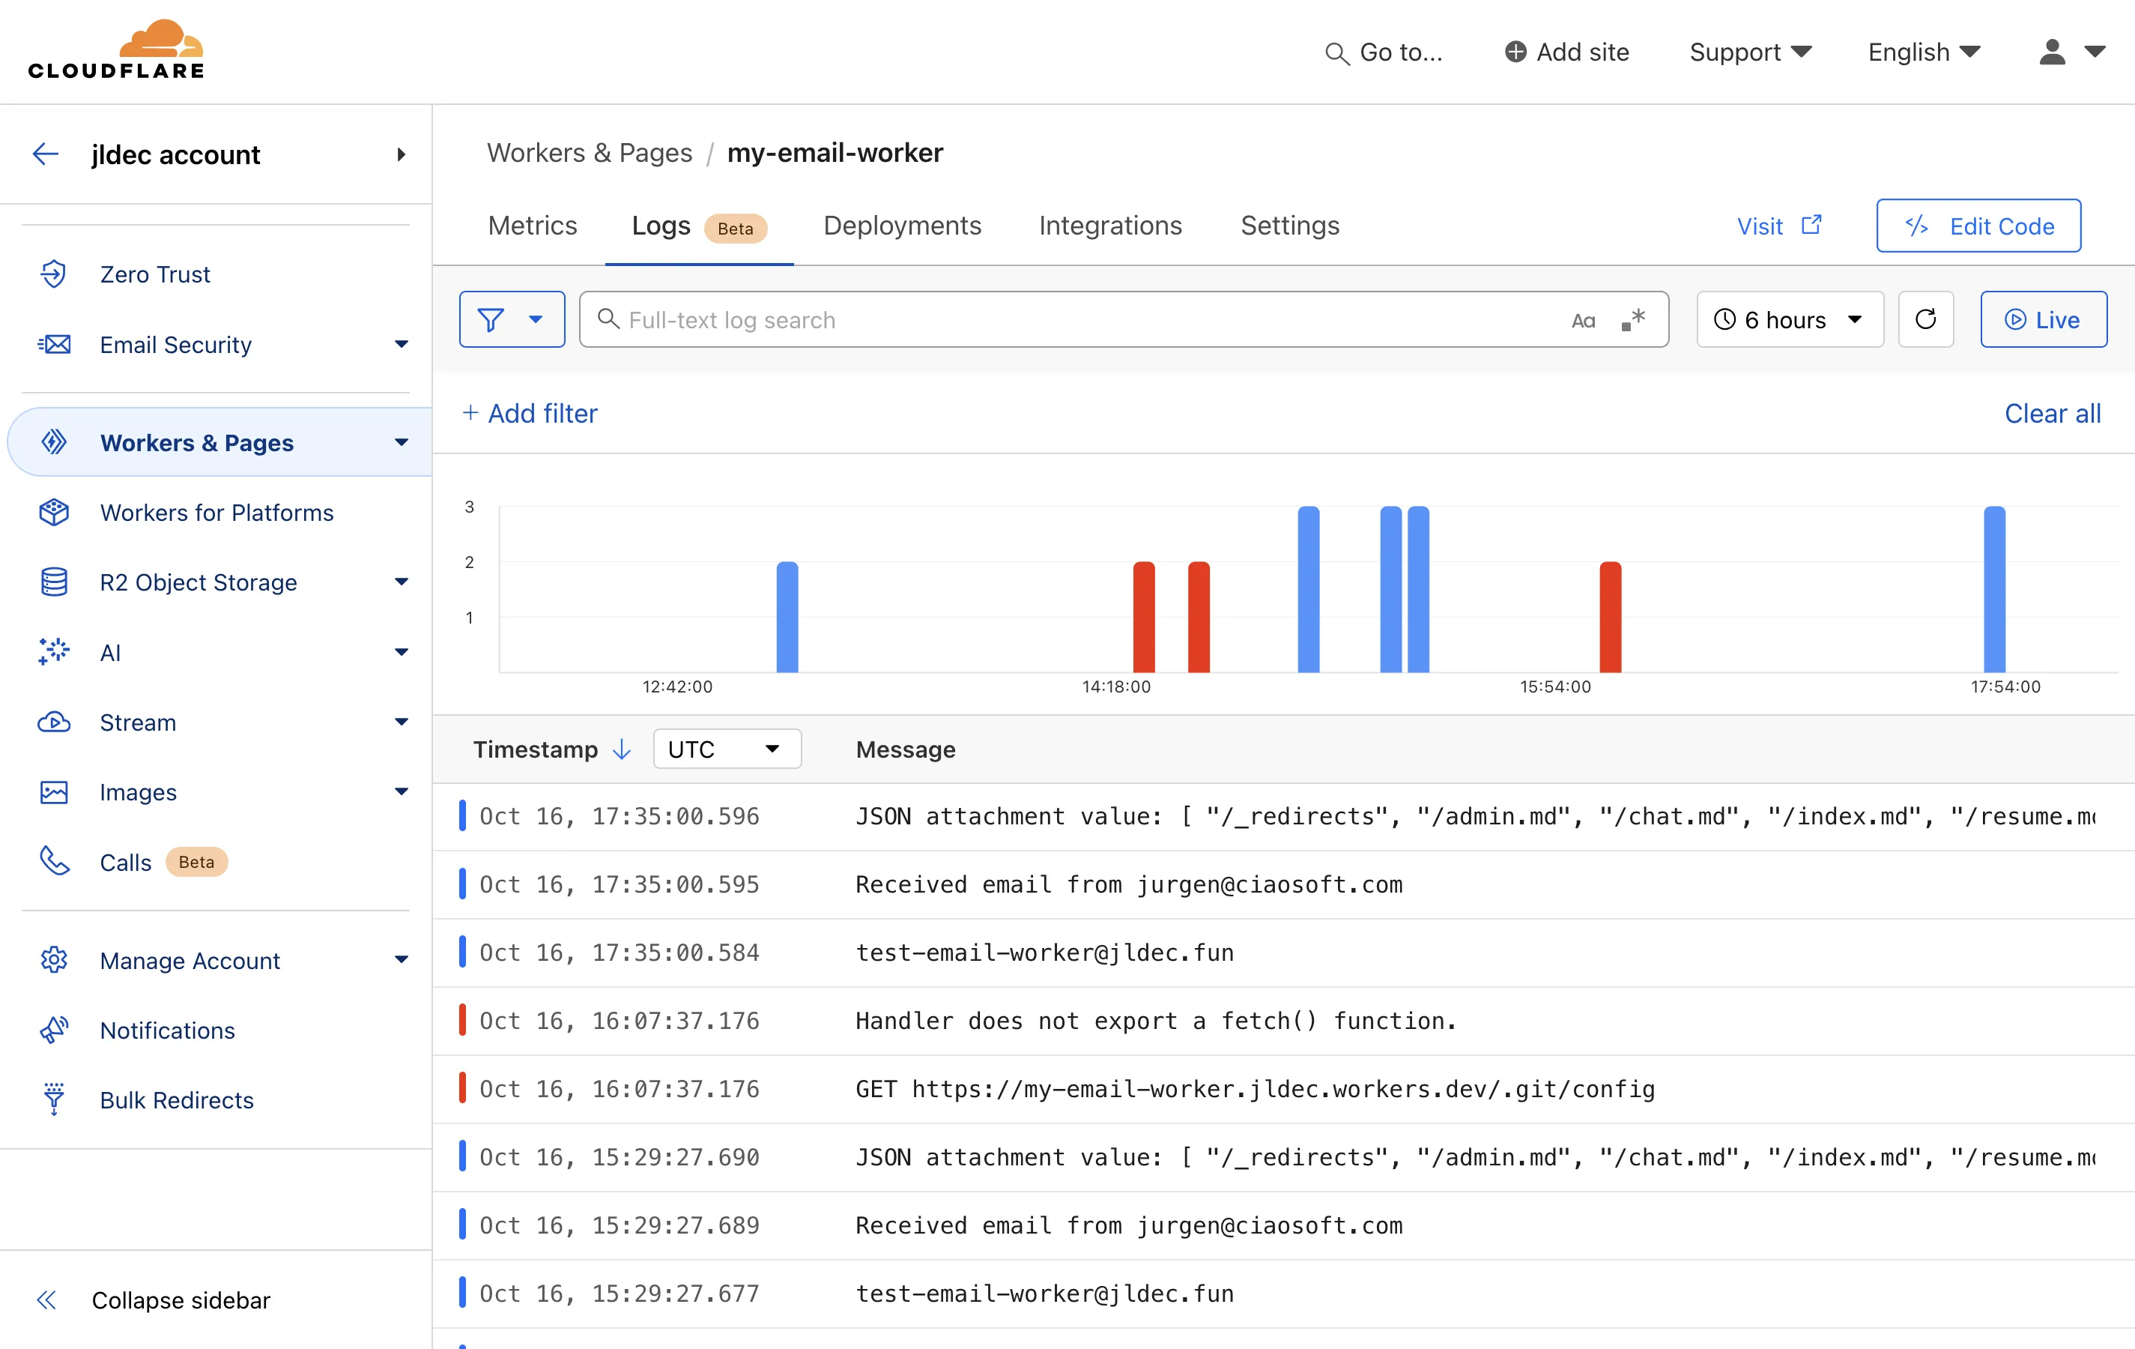Click the filter funnel icon
The width and height of the screenshot is (2135, 1349).
[491, 319]
